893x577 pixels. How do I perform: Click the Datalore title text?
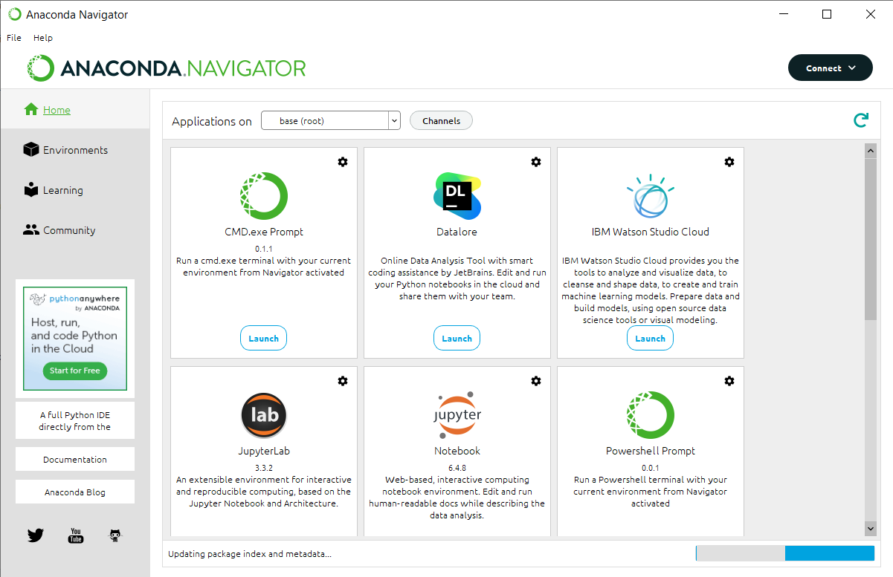(457, 232)
